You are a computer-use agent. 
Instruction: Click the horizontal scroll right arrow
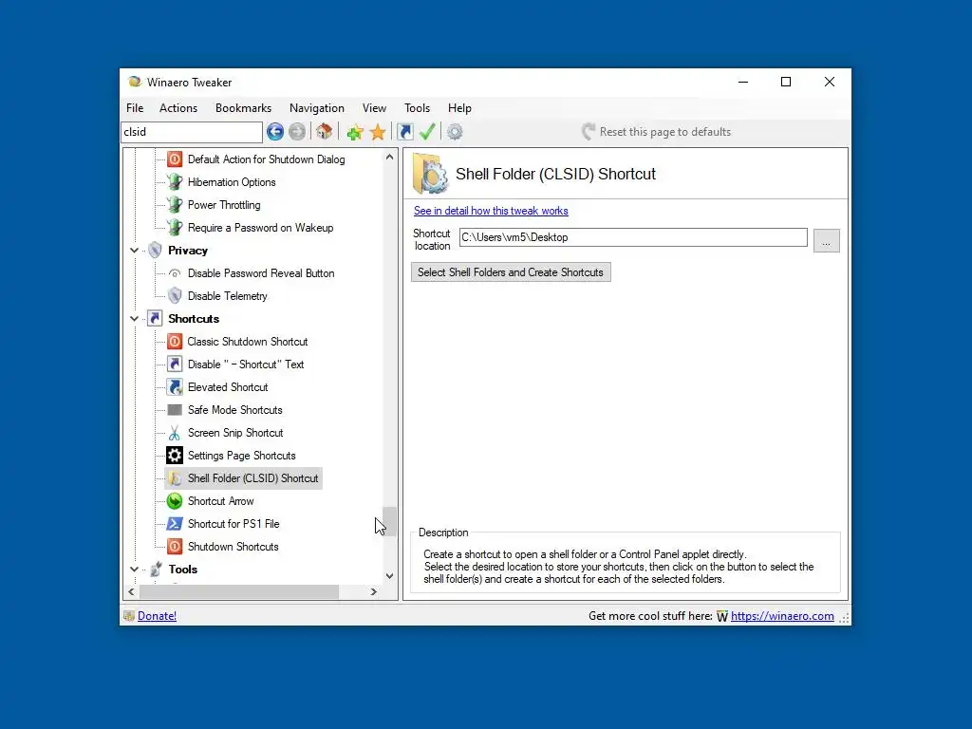pyautogui.click(x=373, y=592)
